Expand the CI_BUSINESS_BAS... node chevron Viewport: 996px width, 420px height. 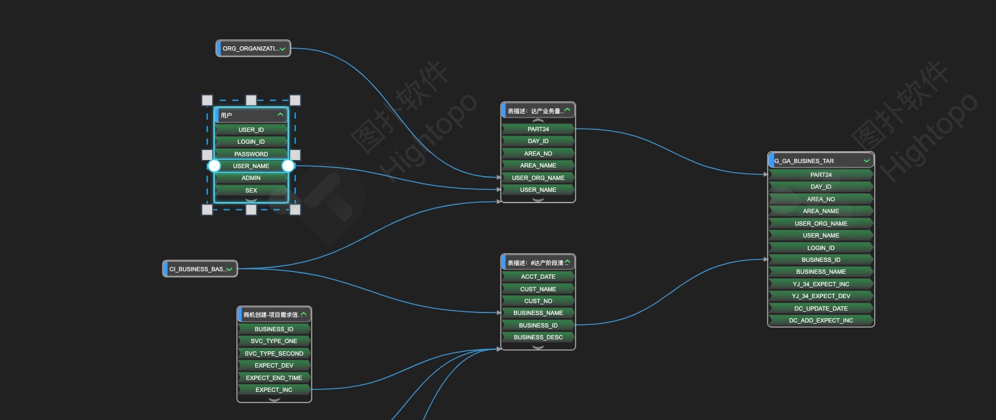pos(230,269)
